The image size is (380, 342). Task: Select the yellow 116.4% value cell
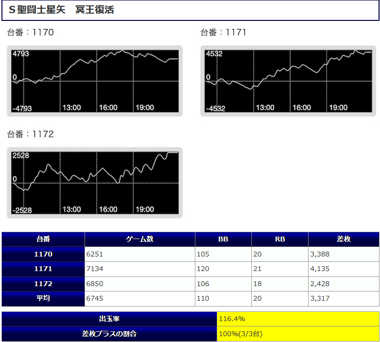click(x=298, y=319)
